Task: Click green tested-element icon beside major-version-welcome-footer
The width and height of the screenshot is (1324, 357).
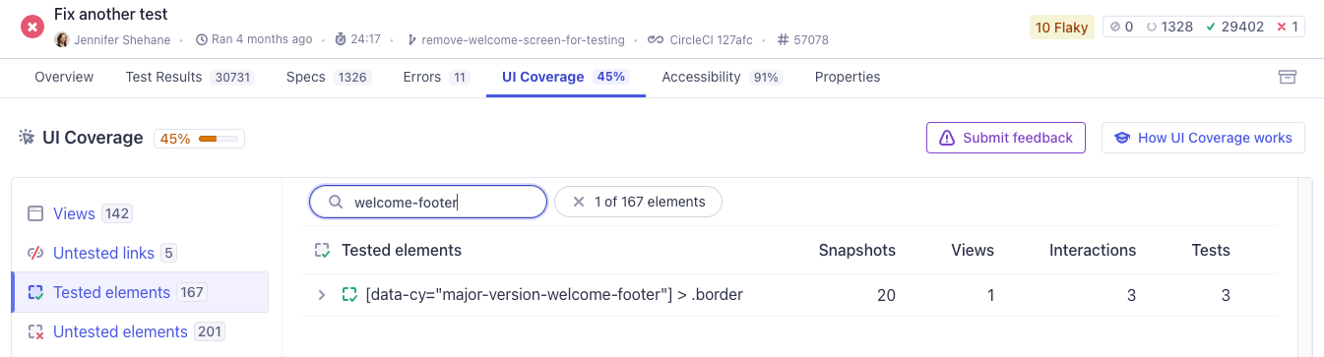Action: pyautogui.click(x=349, y=294)
